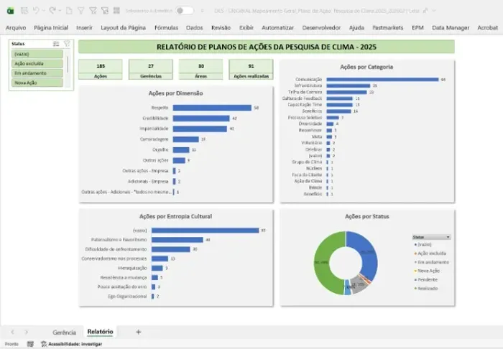Switch to the Página Inicial ribbon tab

pyautogui.click(x=51, y=27)
